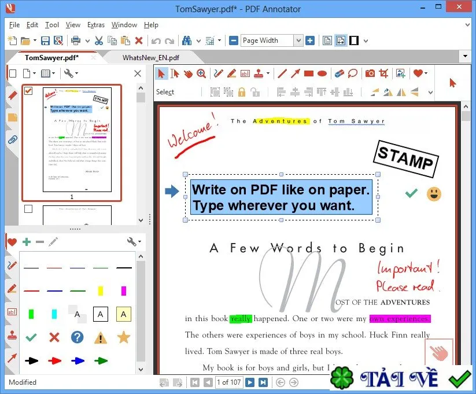Choose the Select Text cursor tool
The width and height of the screenshot is (476, 394).
click(x=175, y=73)
